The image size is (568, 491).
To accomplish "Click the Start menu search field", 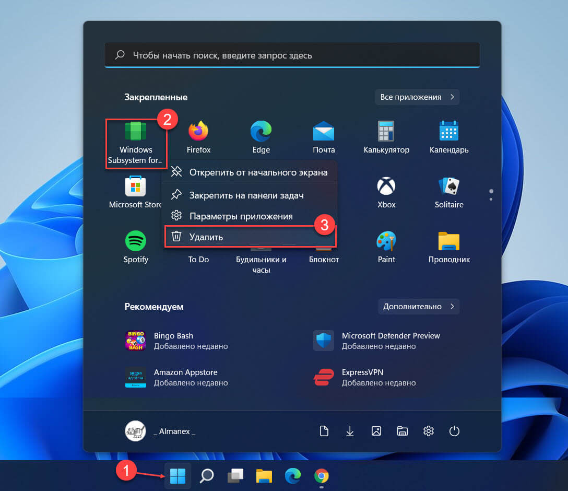I will click(292, 55).
